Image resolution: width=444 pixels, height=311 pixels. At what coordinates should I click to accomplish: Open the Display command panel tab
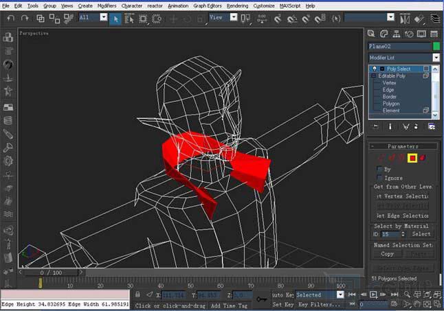tap(421, 34)
